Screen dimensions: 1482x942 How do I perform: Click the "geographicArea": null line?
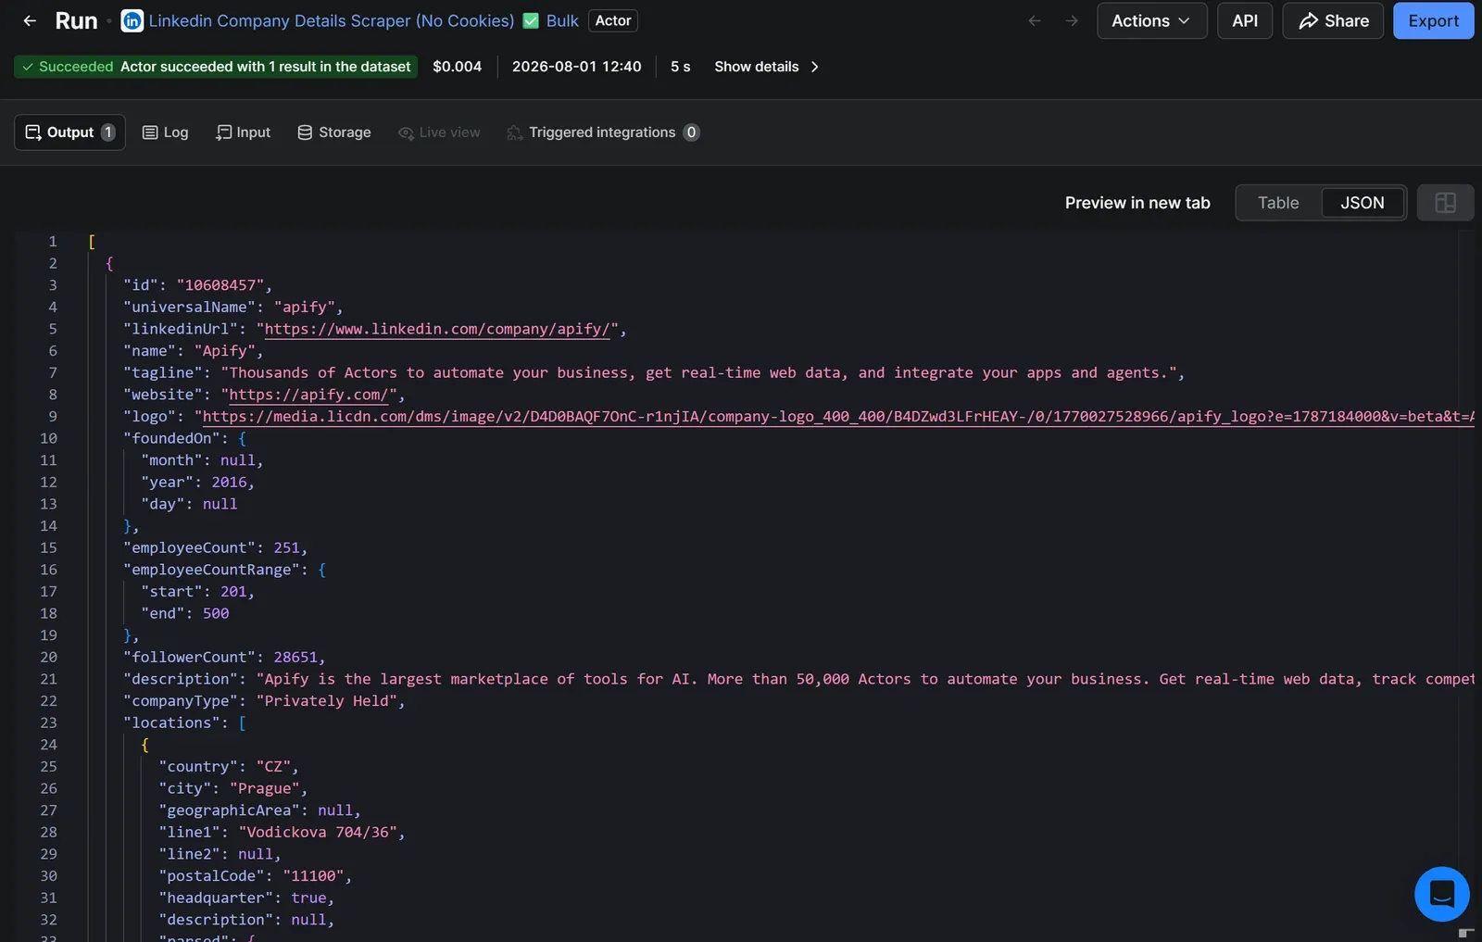tap(259, 810)
